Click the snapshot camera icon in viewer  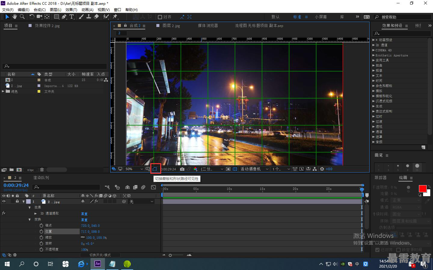(x=182, y=169)
